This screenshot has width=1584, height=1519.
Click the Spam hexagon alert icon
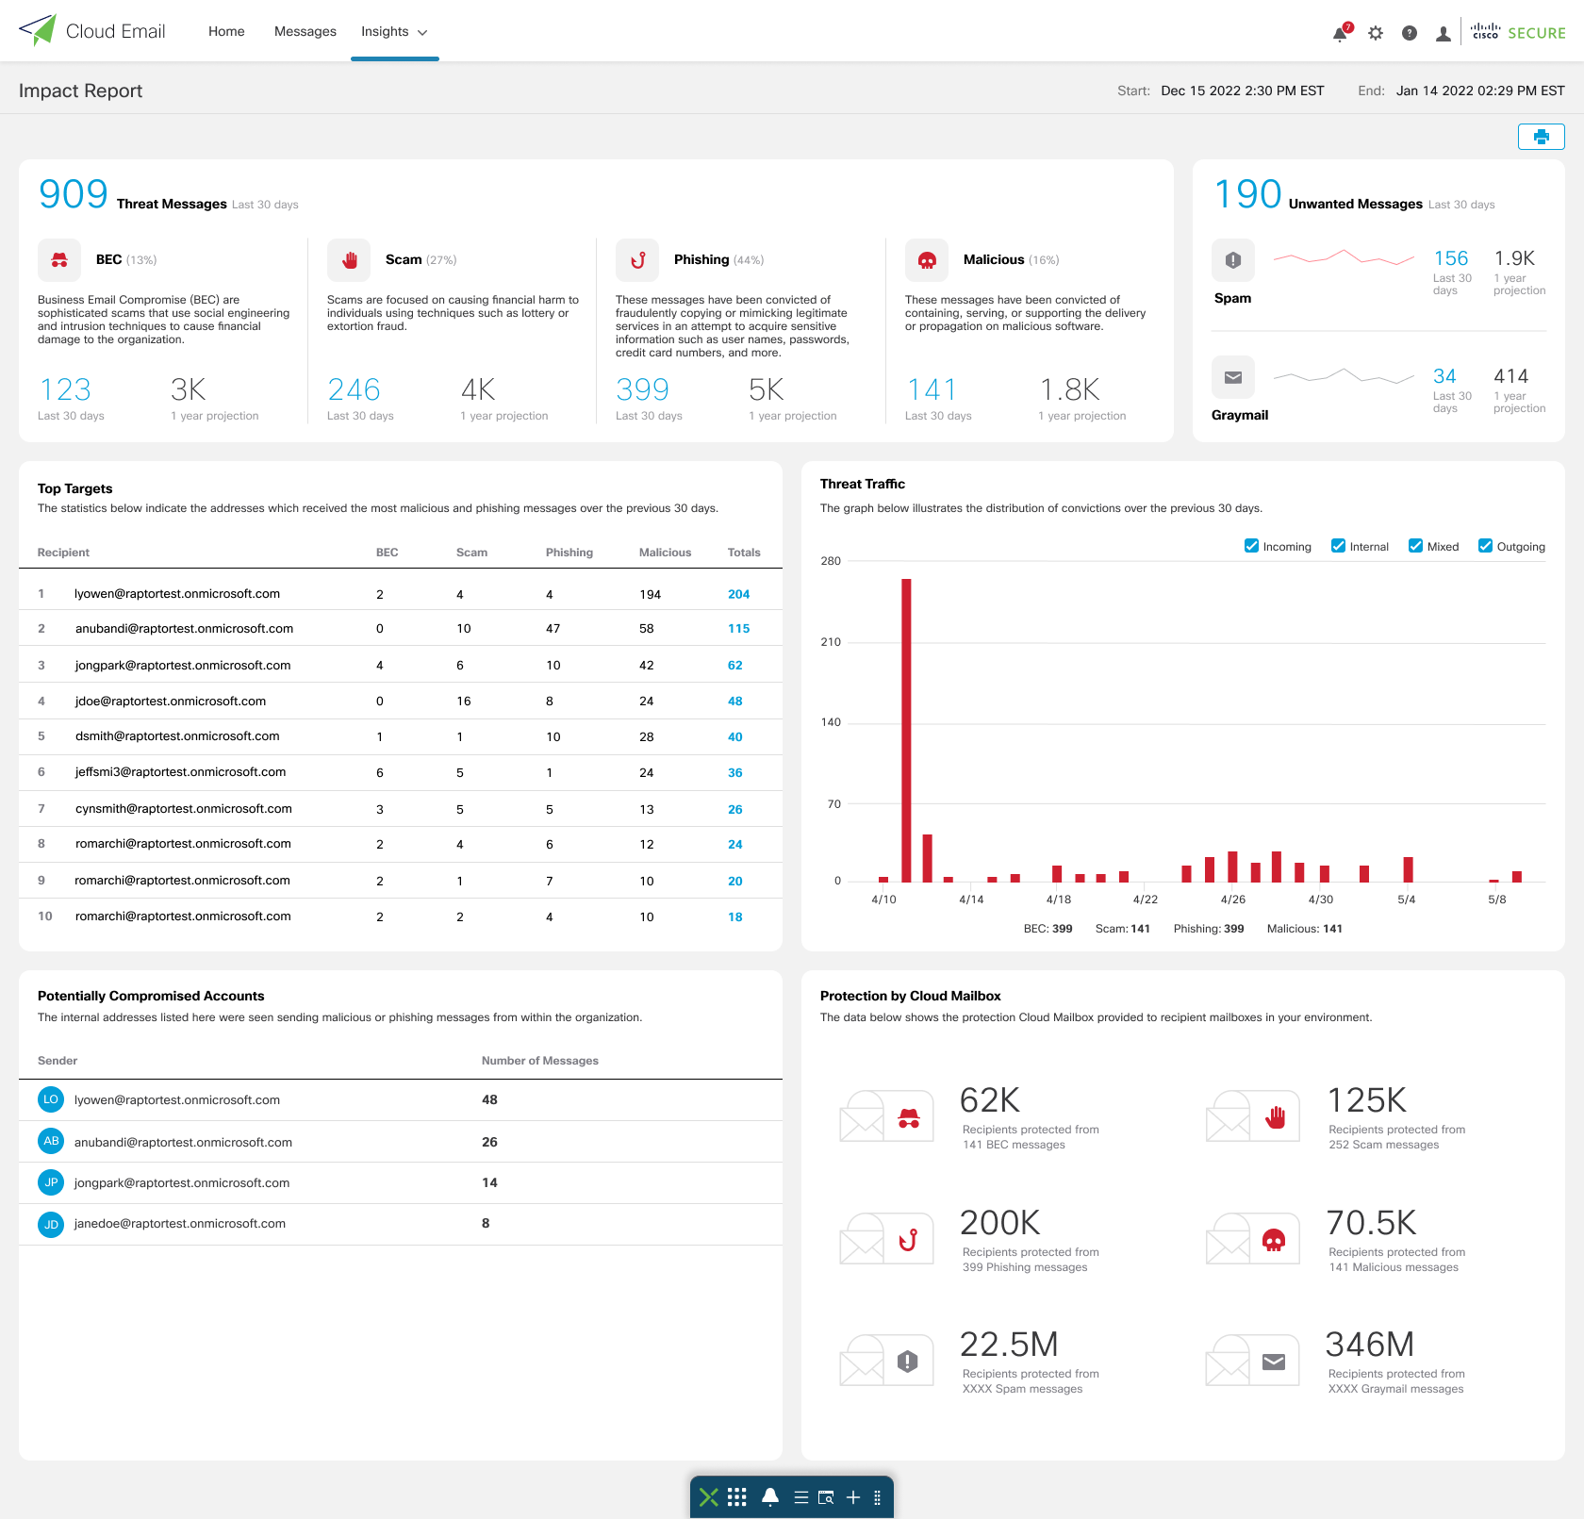pyautogui.click(x=1233, y=260)
